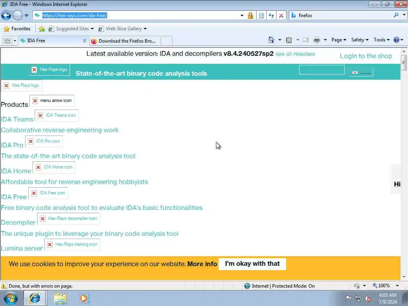This screenshot has height=306, width=408.
Task: Go back with the browser Back arrow
Action: coord(6,16)
